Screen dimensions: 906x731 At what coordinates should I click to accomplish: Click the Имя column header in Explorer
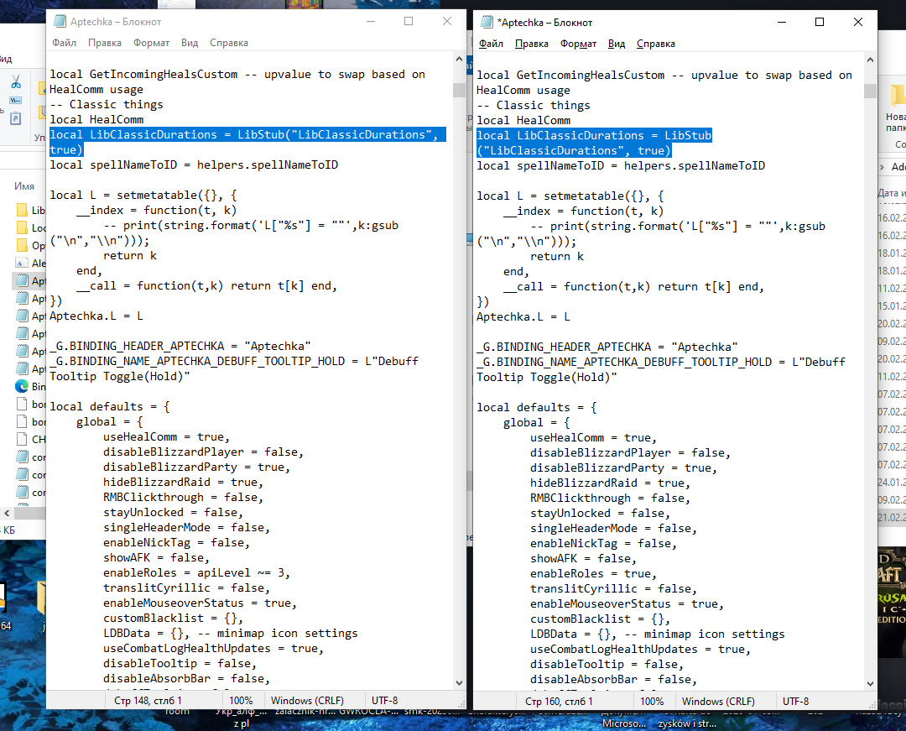pos(24,186)
